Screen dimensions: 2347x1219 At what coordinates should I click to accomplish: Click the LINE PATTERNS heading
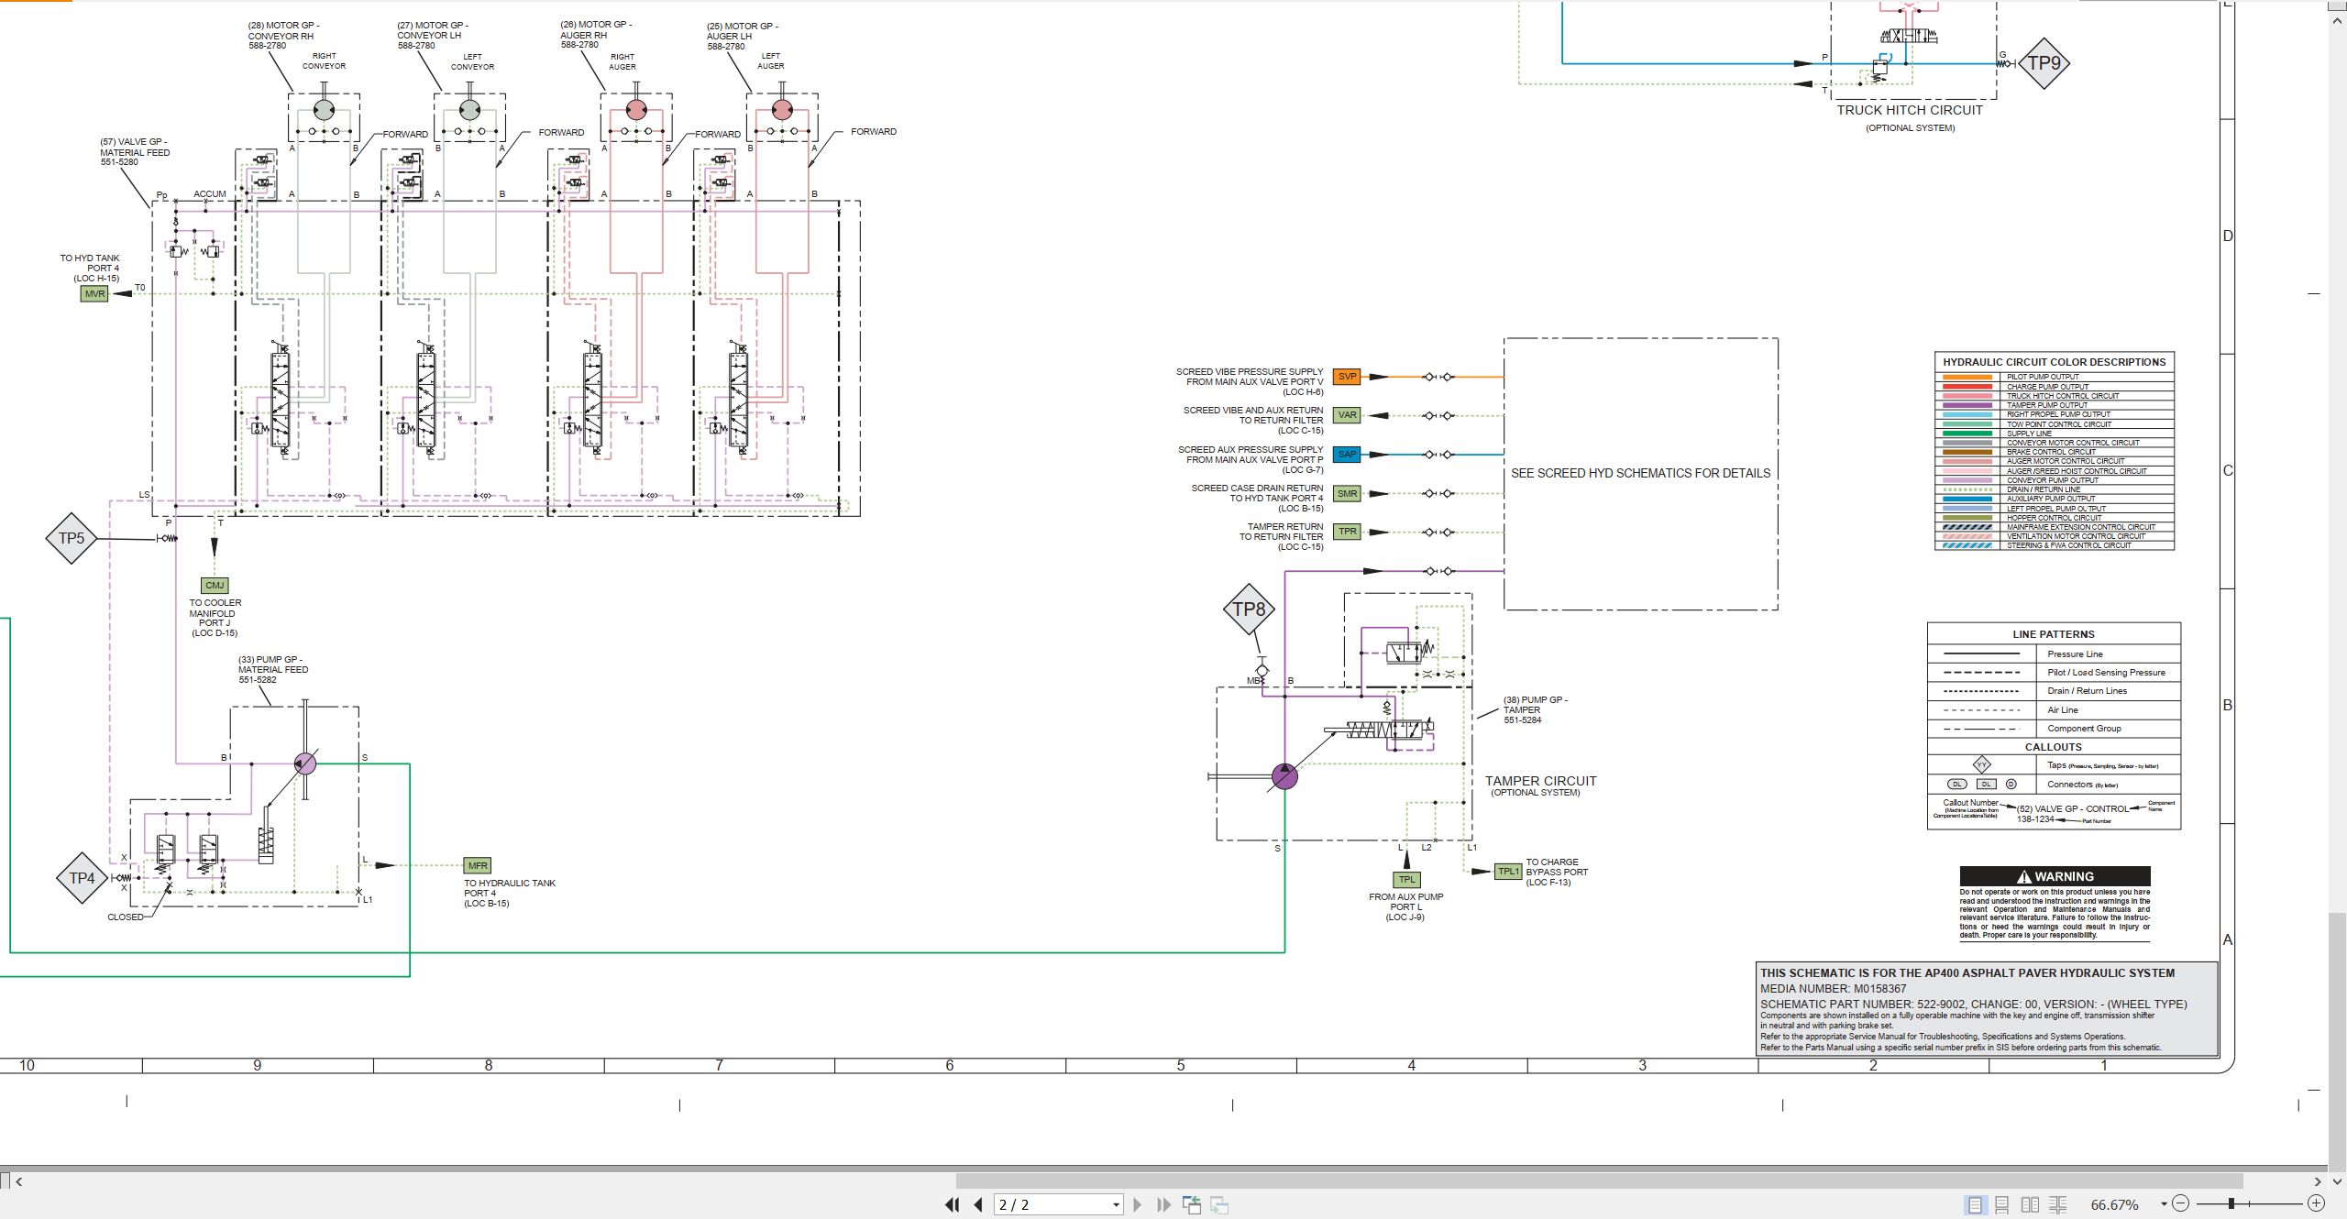pos(2054,634)
